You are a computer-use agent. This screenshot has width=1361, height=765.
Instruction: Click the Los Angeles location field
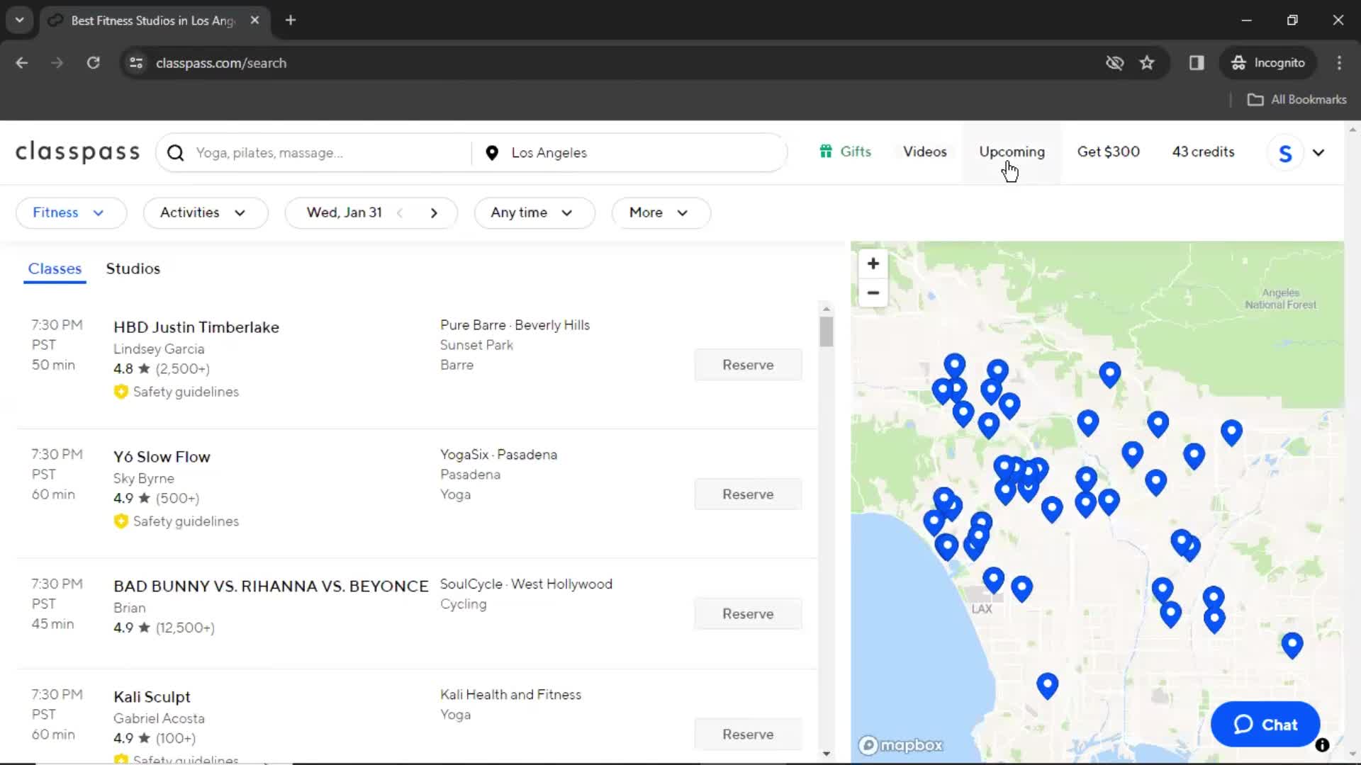629,153
